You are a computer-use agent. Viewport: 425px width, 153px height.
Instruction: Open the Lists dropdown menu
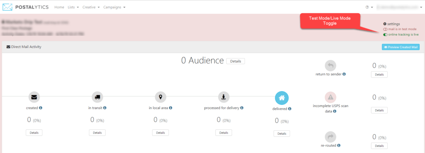tap(73, 7)
